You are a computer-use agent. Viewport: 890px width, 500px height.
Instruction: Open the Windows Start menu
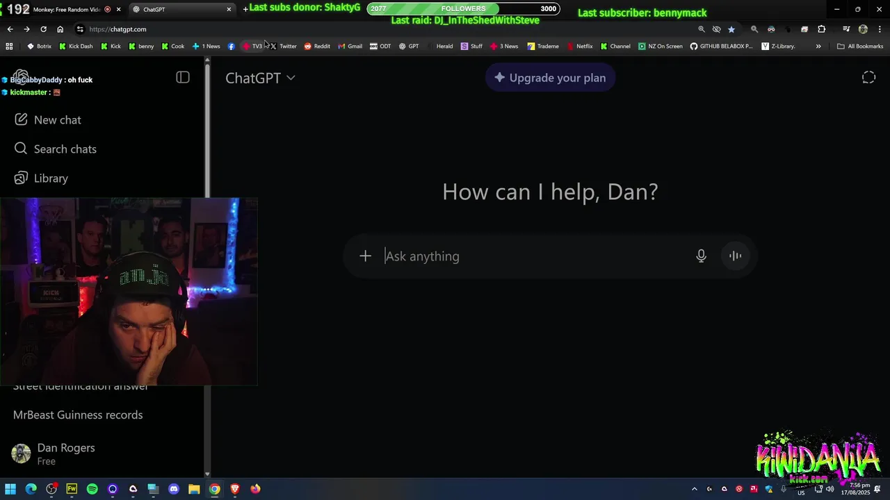pyautogui.click(x=10, y=489)
